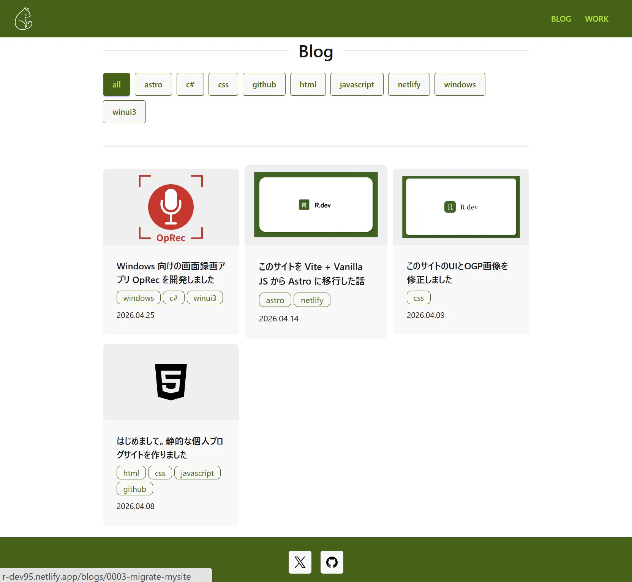
Task: Open the 'Vite + Vanilla JS から Astro' post title
Action: tap(312, 274)
